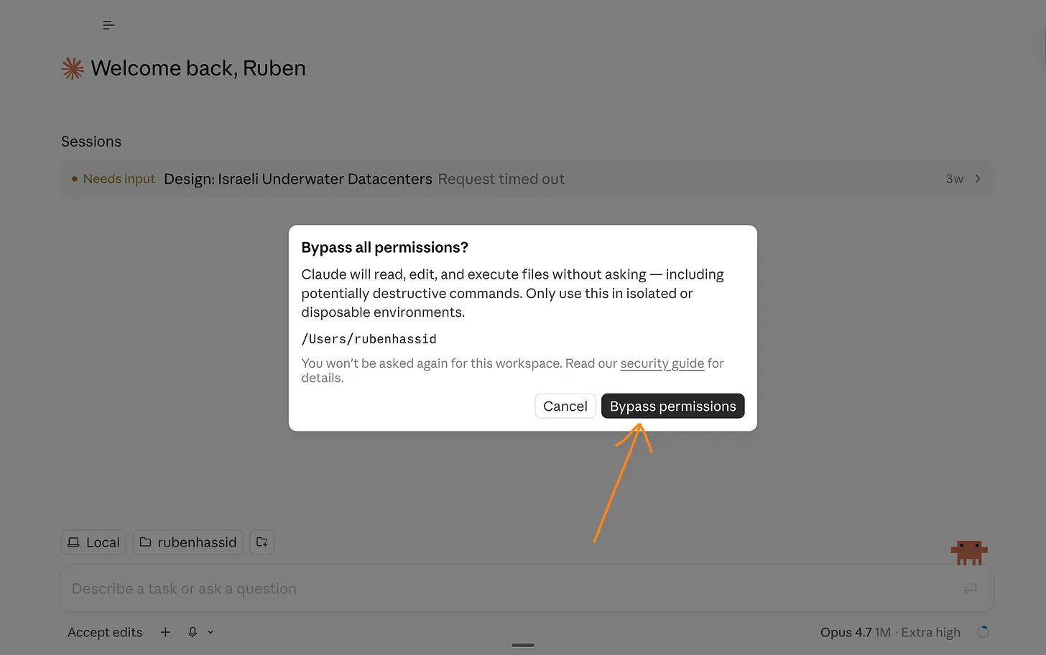Screen dimensions: 1046x655
Task: Click the pixel crab mascot
Action: click(x=969, y=552)
